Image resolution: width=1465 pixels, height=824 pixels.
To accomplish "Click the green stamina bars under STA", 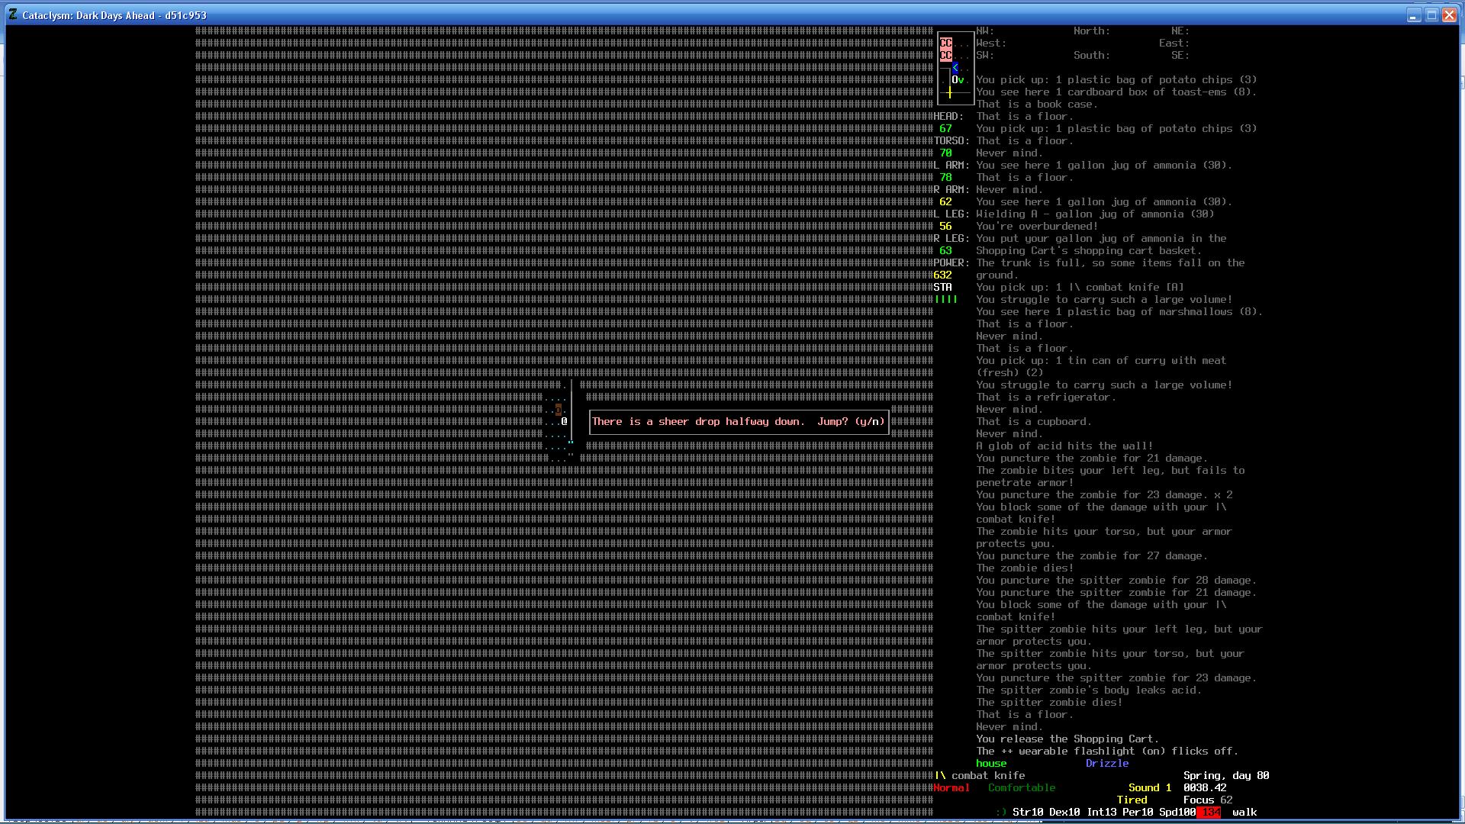I will click(946, 299).
